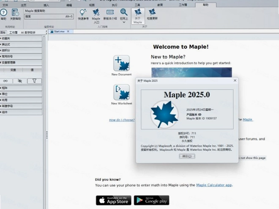The height and width of the screenshot is (209, 279).
Task: Open the 执行 ribbon tab
Action: point(115,5)
